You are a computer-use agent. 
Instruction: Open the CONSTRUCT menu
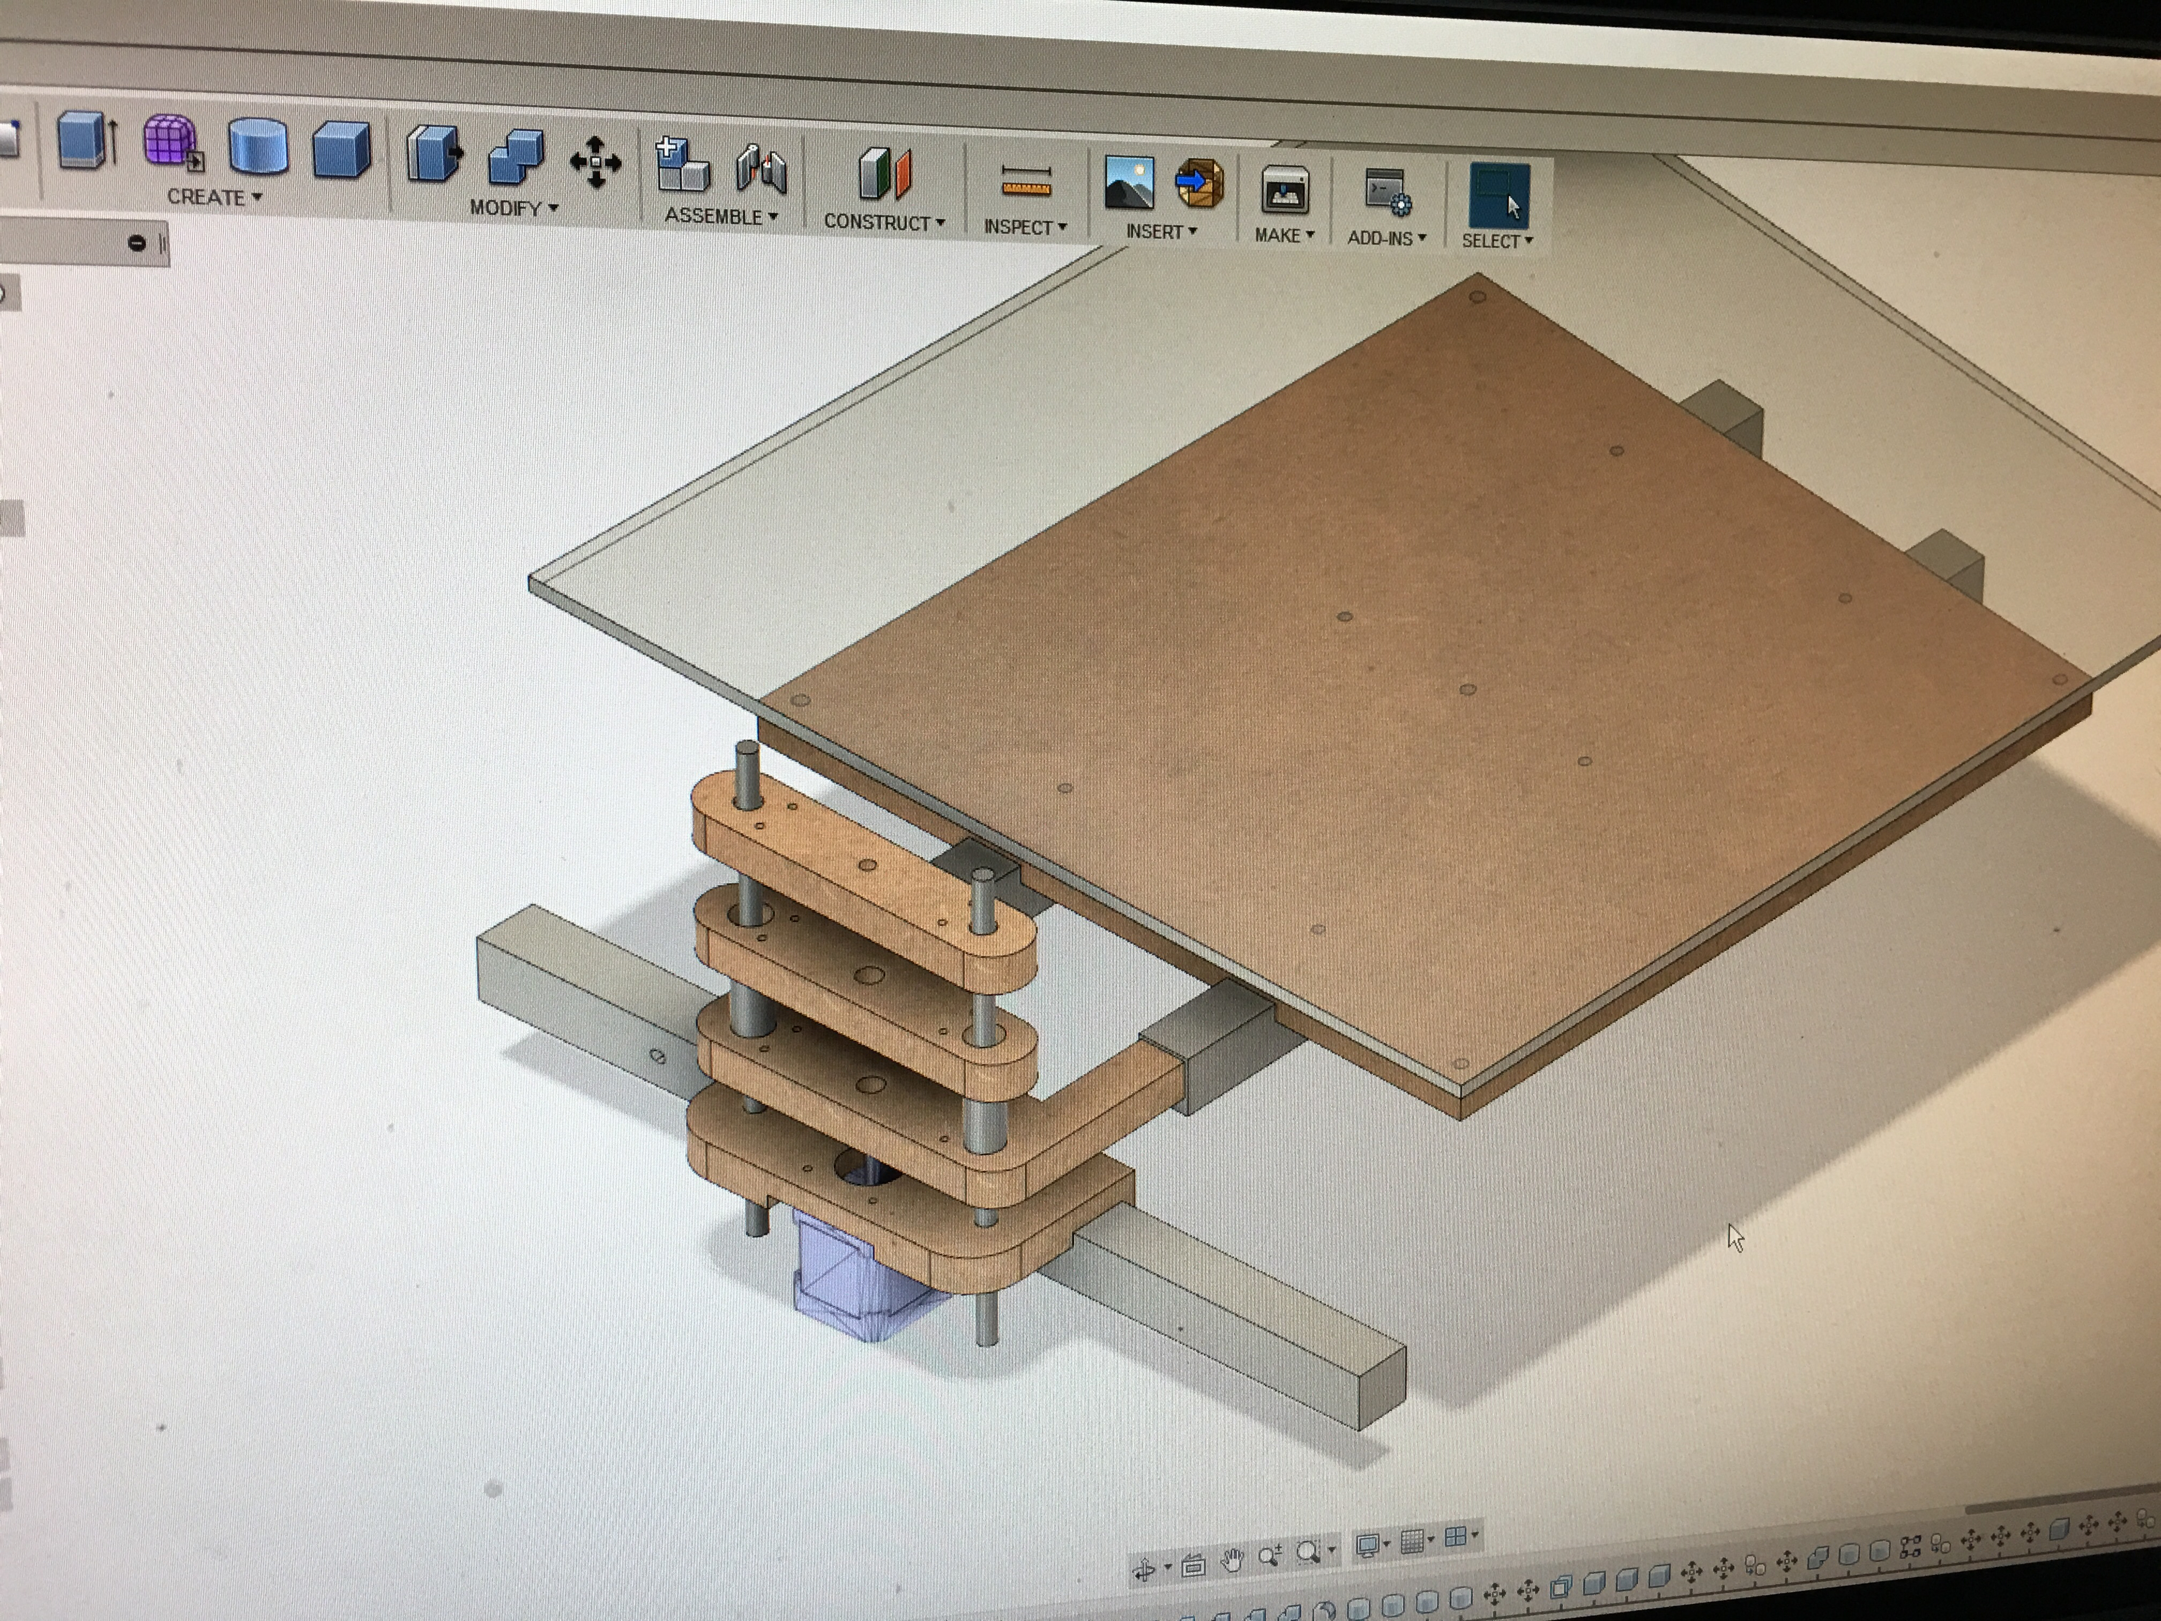coord(883,222)
